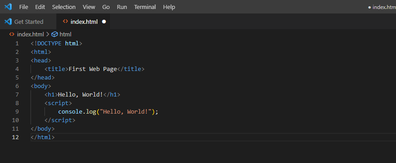Viewport: 396px width, 163px height.
Task: Select index.html in the breadcrumb
Action: (x=31, y=34)
